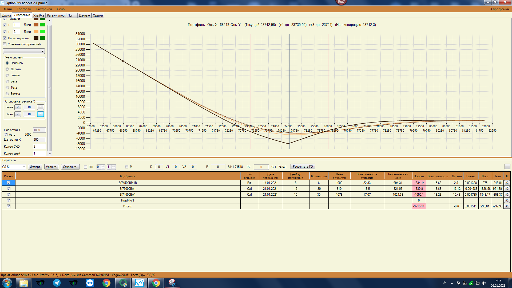
Task: Click the X button in the FixedProfit row
Action: coord(507,200)
